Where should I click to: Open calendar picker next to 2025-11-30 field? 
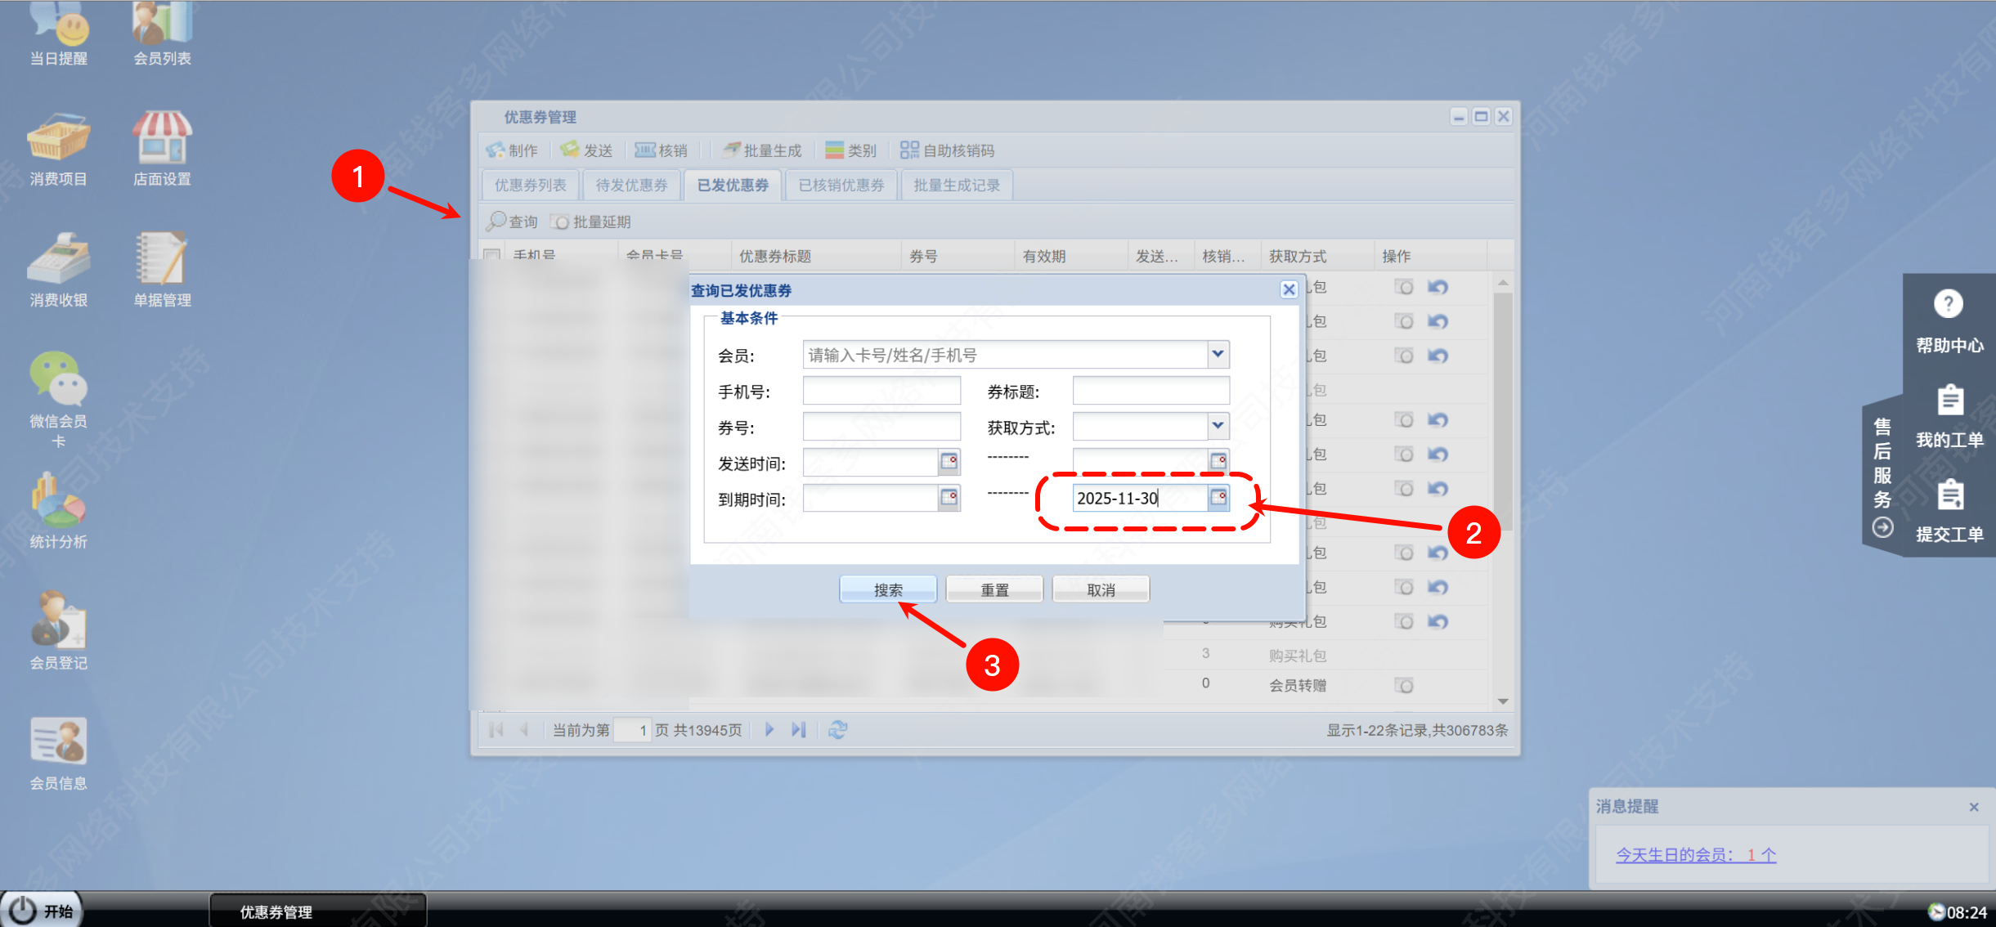[1218, 498]
